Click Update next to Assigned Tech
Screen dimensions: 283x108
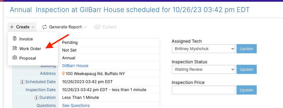click(x=246, y=49)
